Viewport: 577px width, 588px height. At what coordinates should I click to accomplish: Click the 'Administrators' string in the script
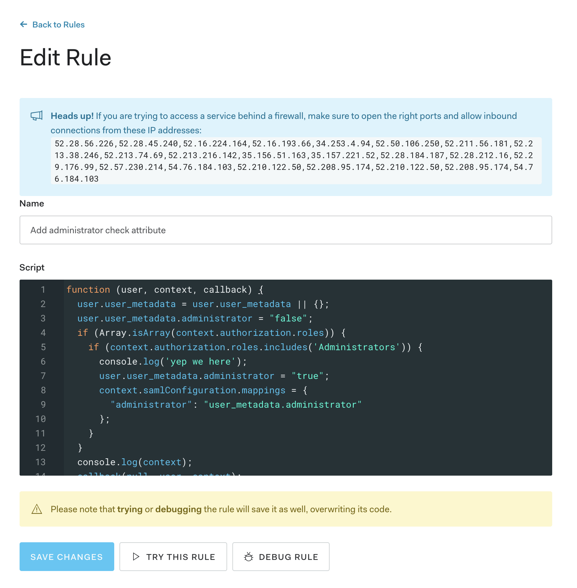(x=357, y=347)
